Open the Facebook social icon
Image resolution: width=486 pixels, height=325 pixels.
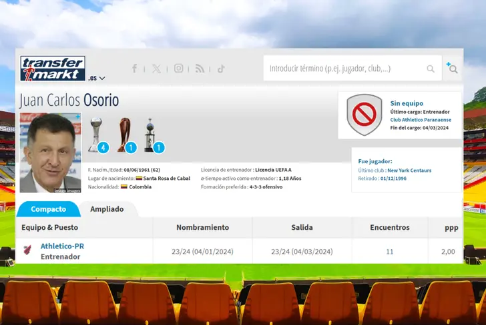point(134,69)
